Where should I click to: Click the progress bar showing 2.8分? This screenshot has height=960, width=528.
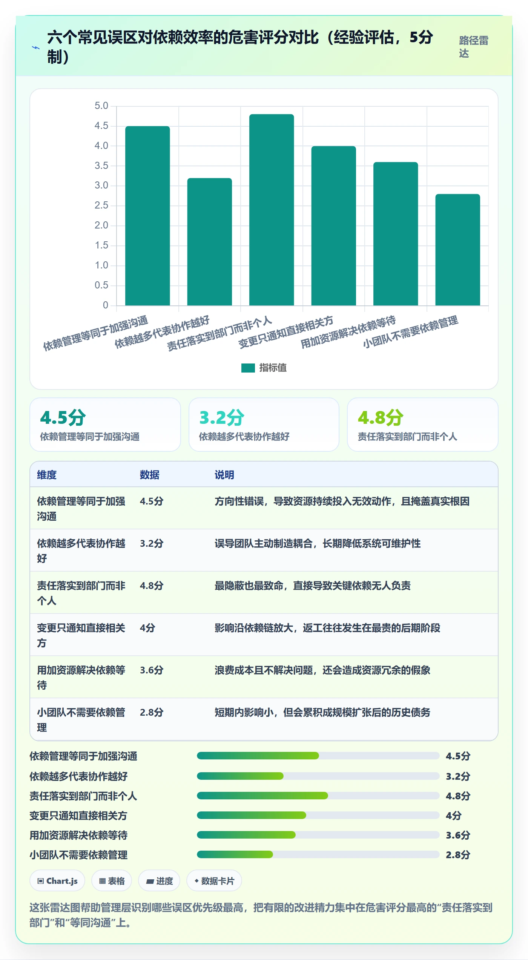pos(318,854)
